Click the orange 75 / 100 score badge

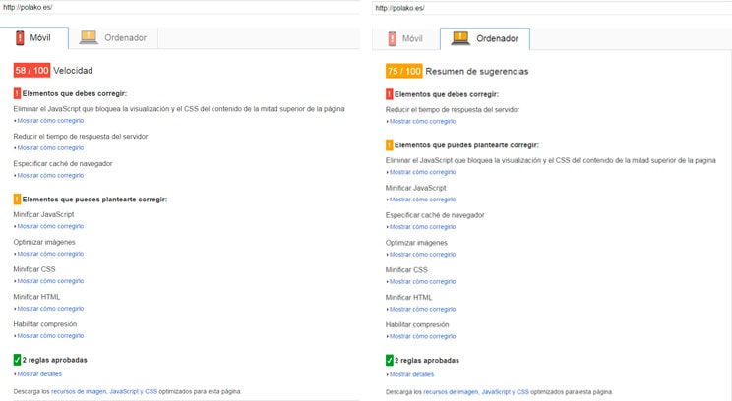[x=404, y=71]
